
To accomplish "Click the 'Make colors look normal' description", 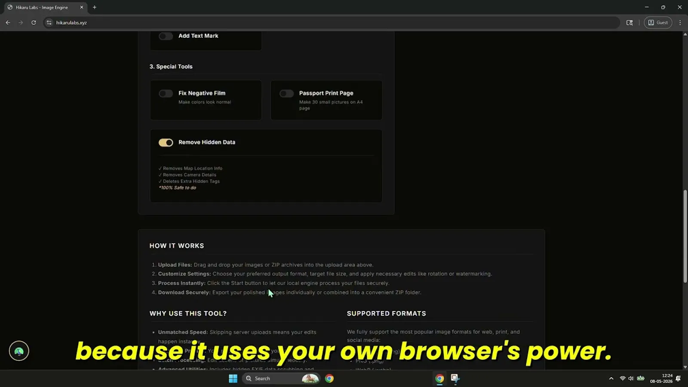I will click(x=205, y=102).
